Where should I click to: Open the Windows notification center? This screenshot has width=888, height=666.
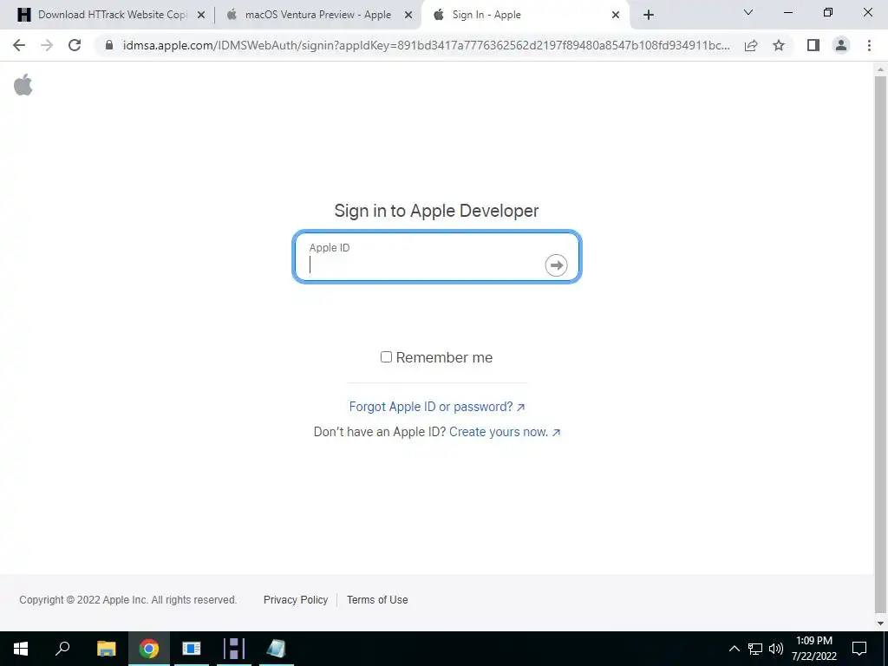(859, 649)
